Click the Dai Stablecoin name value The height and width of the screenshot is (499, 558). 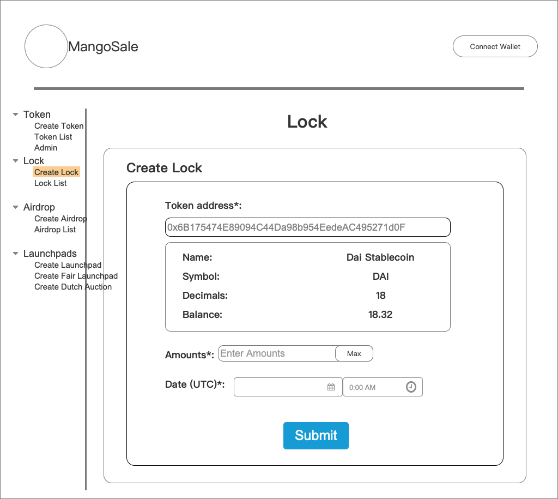click(380, 257)
